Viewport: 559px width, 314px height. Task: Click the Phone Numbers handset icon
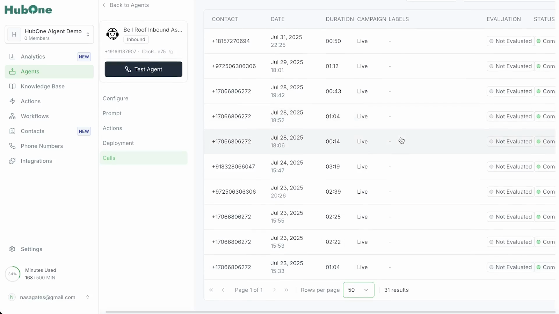[x=12, y=146]
